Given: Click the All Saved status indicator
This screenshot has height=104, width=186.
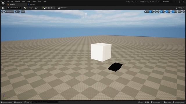Looking at the screenshot, I should 168,102.
